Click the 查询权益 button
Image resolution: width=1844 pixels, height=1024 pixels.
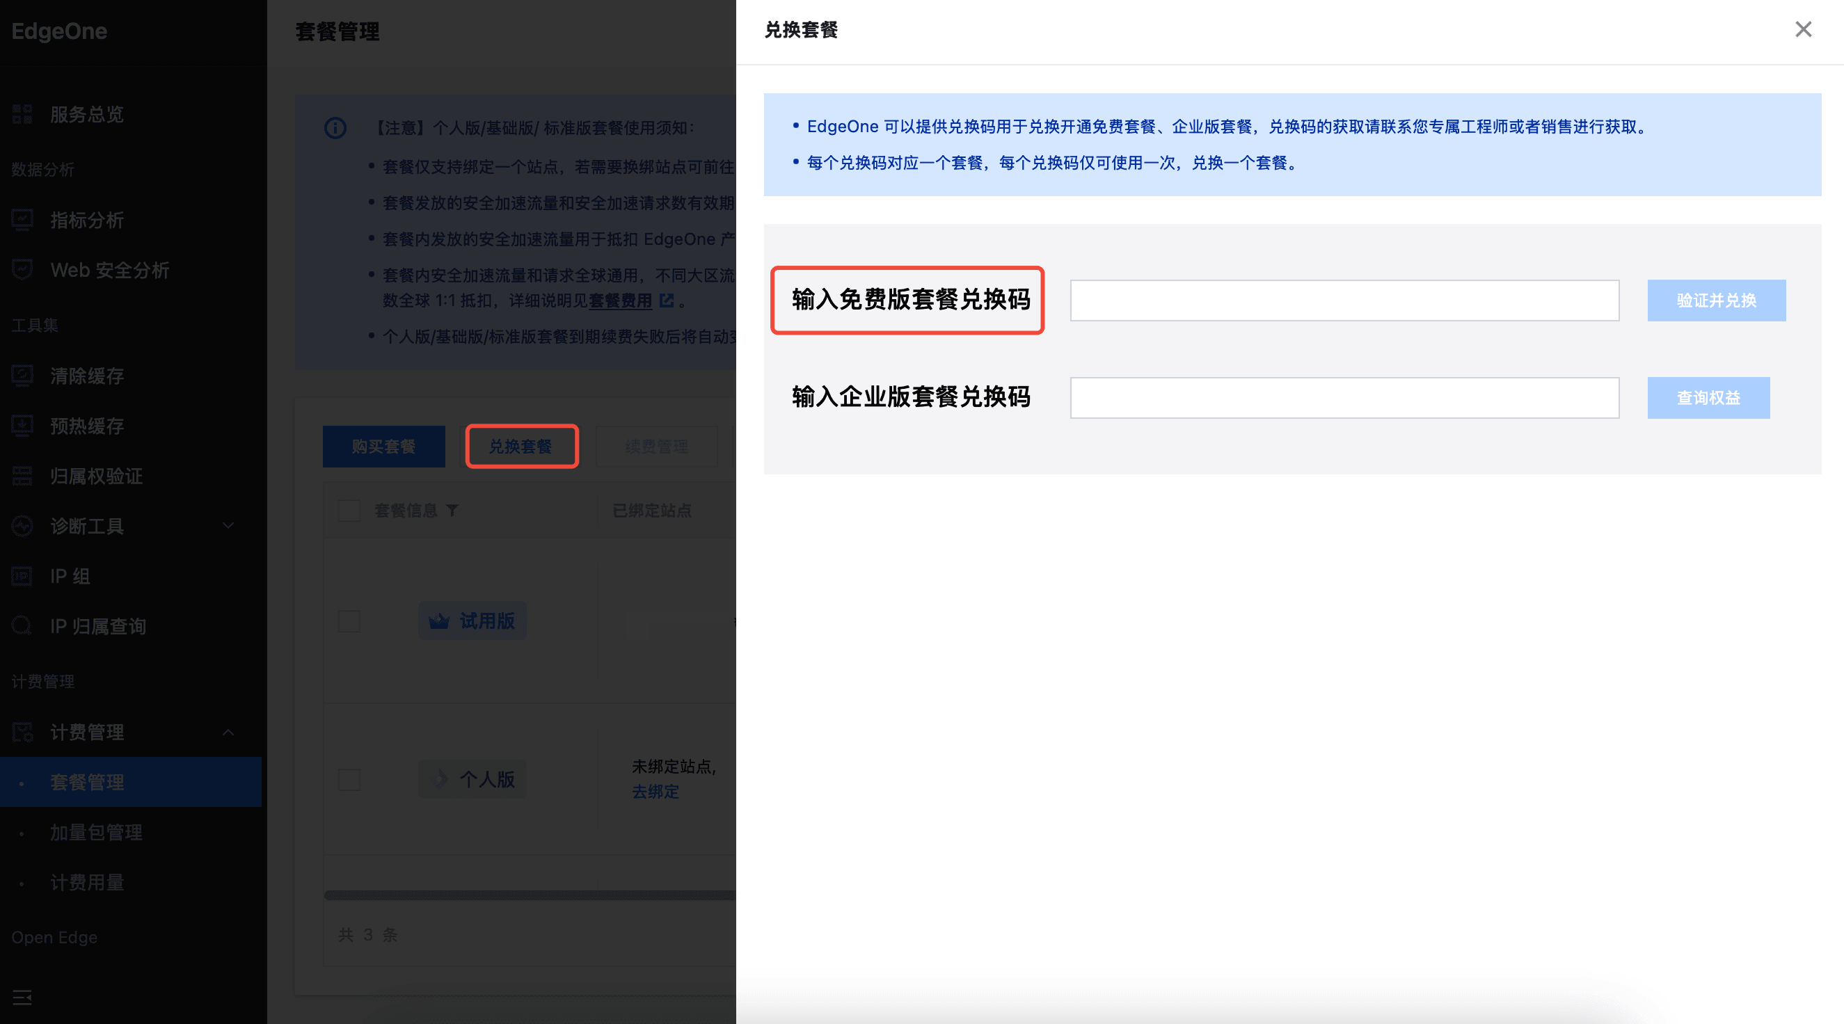click(1708, 398)
